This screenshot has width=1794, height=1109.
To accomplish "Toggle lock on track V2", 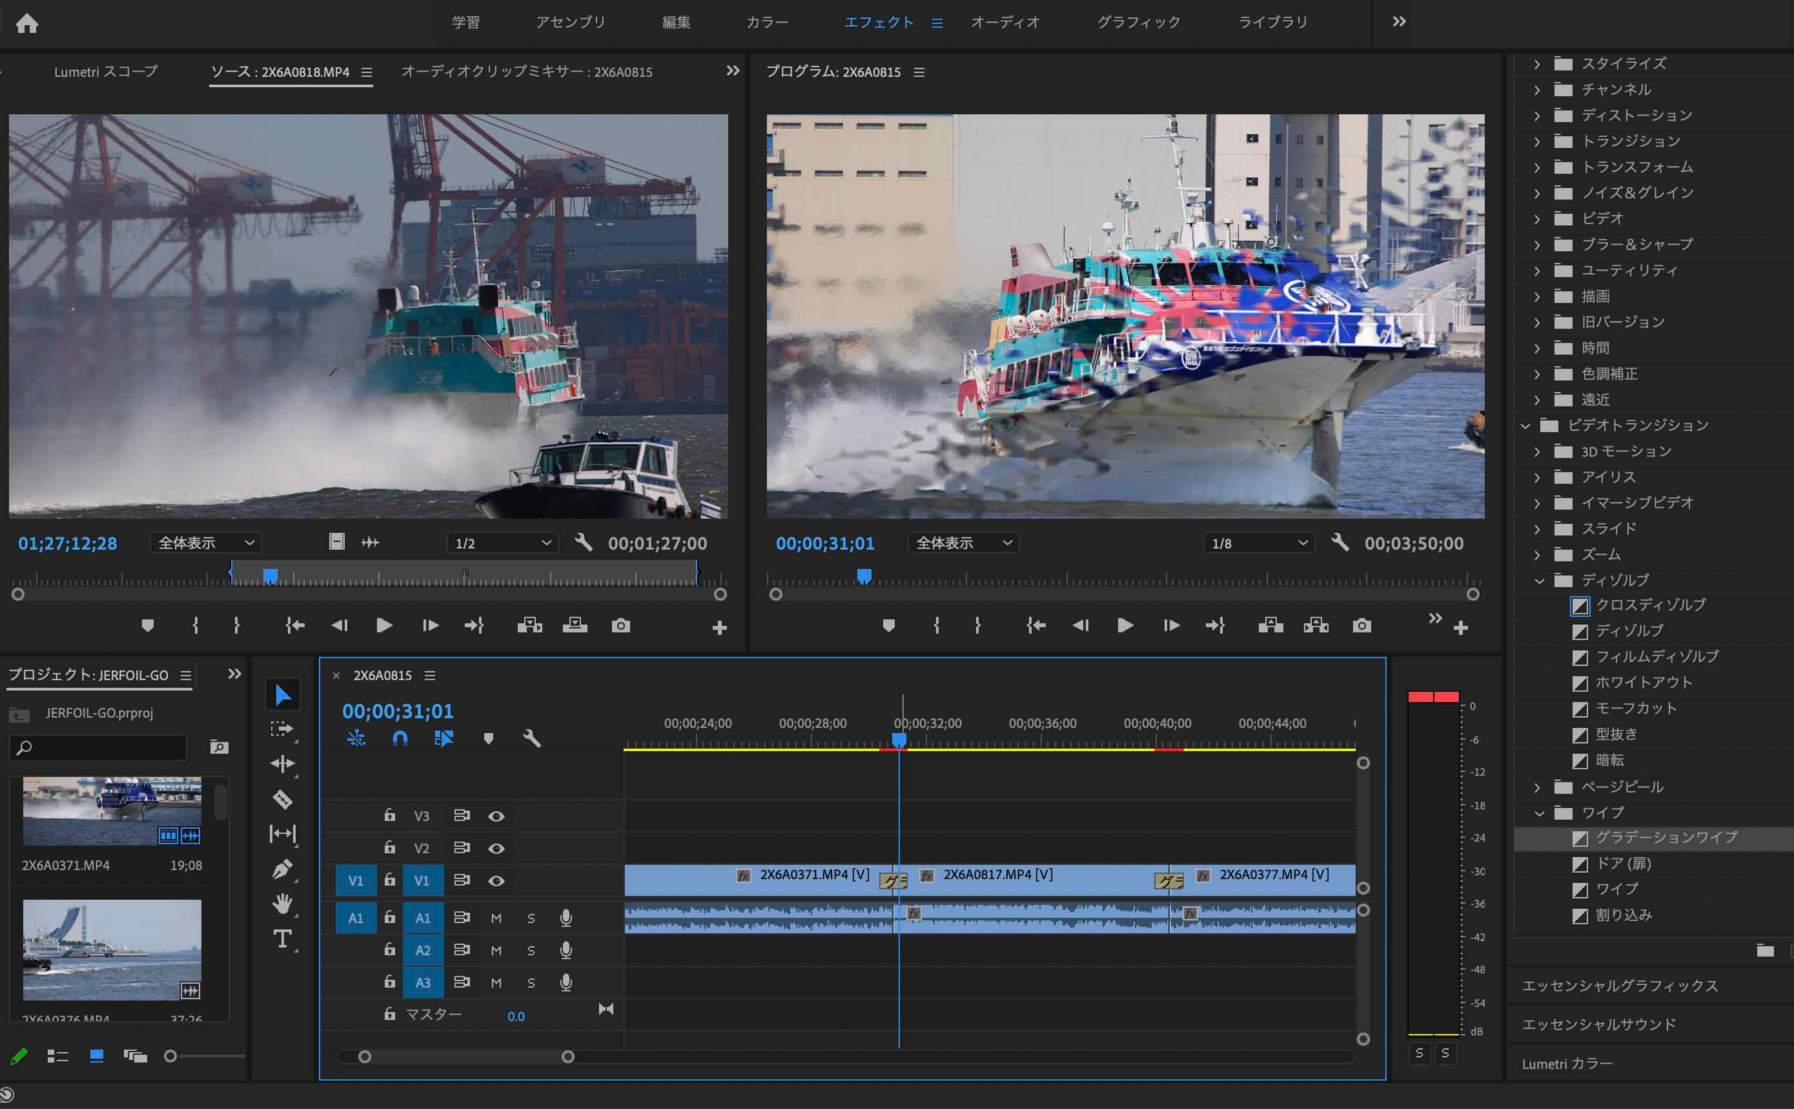I will [x=389, y=848].
